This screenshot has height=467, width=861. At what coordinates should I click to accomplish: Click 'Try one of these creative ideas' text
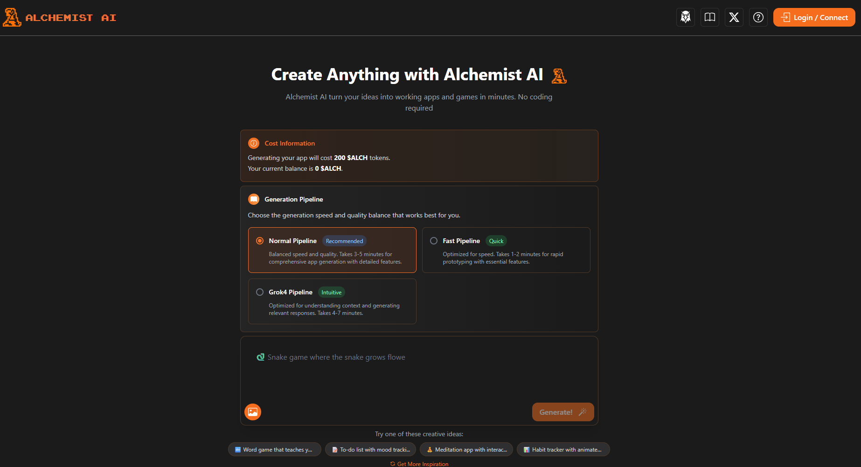(x=419, y=434)
